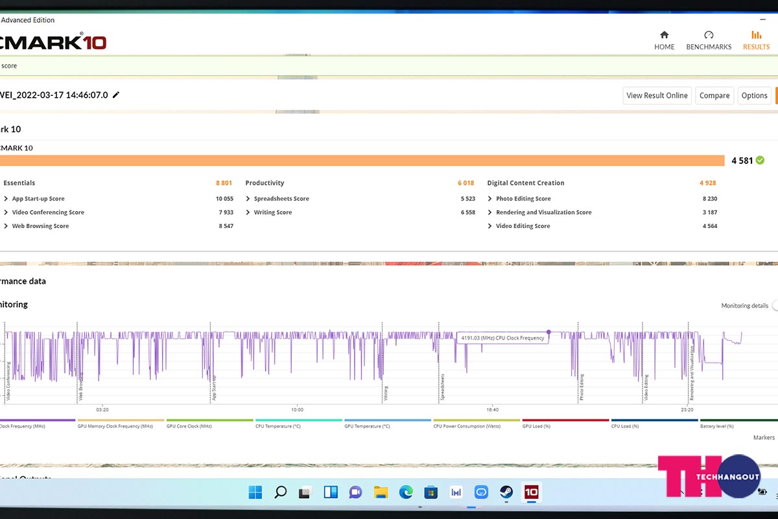Viewport: 778px width, 519px height.
Task: Open the blue chat-bubble app in taskbar
Action: point(481,492)
